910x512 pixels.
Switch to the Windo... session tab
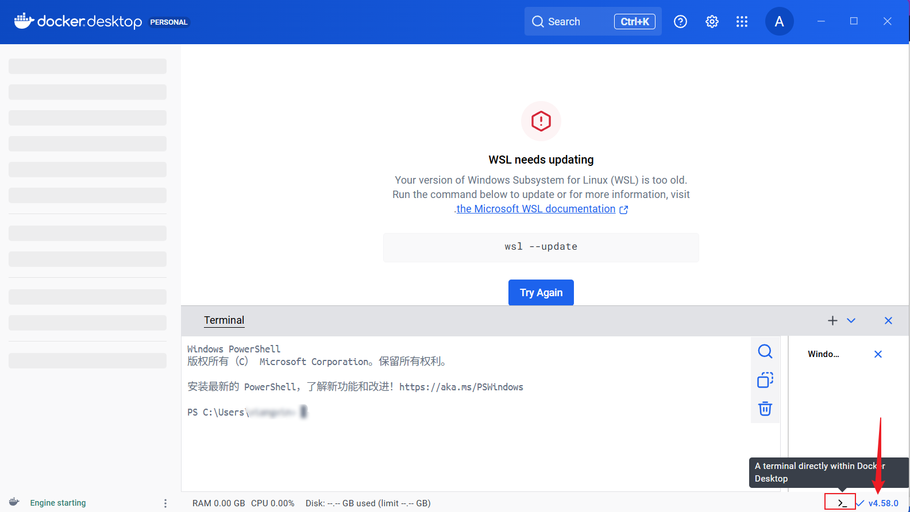(x=823, y=354)
